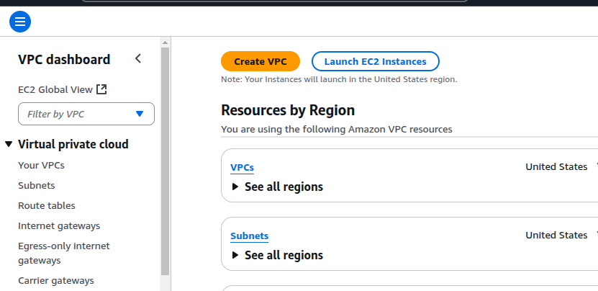598x291 pixels.
Task: Open the hamburger navigation menu
Action: pos(20,22)
